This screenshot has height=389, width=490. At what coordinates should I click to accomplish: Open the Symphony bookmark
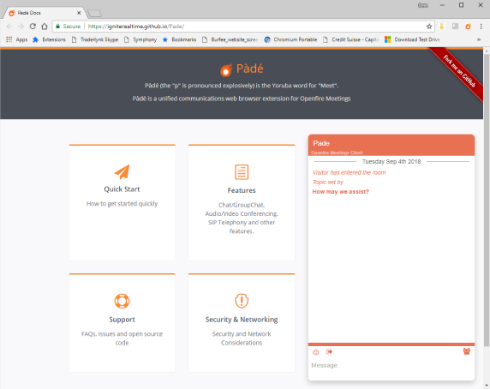140,39
